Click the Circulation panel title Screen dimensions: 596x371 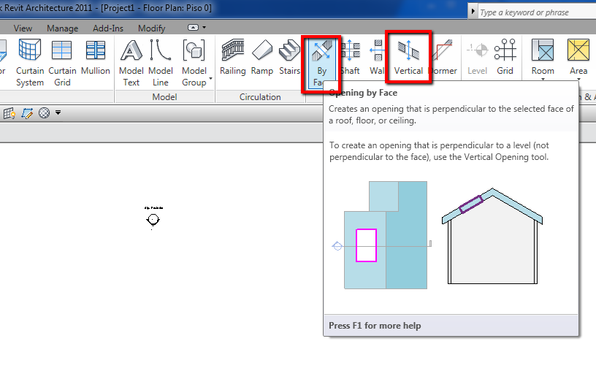[x=260, y=97]
